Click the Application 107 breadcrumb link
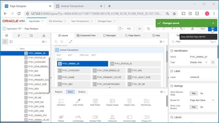Viewport: 219px width, 123px height. 14,29
